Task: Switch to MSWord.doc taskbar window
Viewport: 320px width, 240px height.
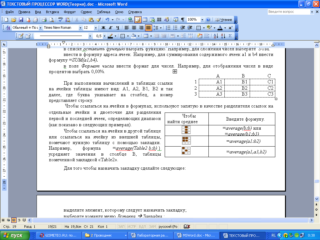Action: [196, 235]
